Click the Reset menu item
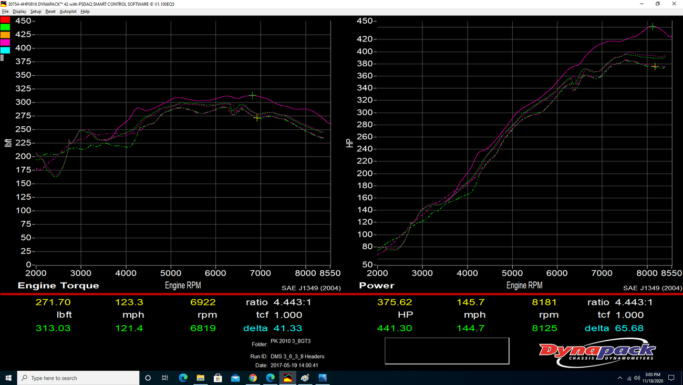683x385 pixels. 50,12
